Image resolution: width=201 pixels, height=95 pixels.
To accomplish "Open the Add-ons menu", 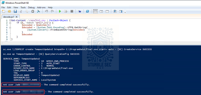I will tap(41, 7).
